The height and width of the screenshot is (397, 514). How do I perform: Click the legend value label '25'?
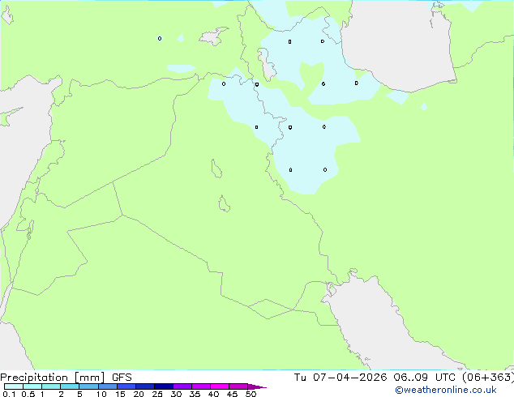coord(157,394)
